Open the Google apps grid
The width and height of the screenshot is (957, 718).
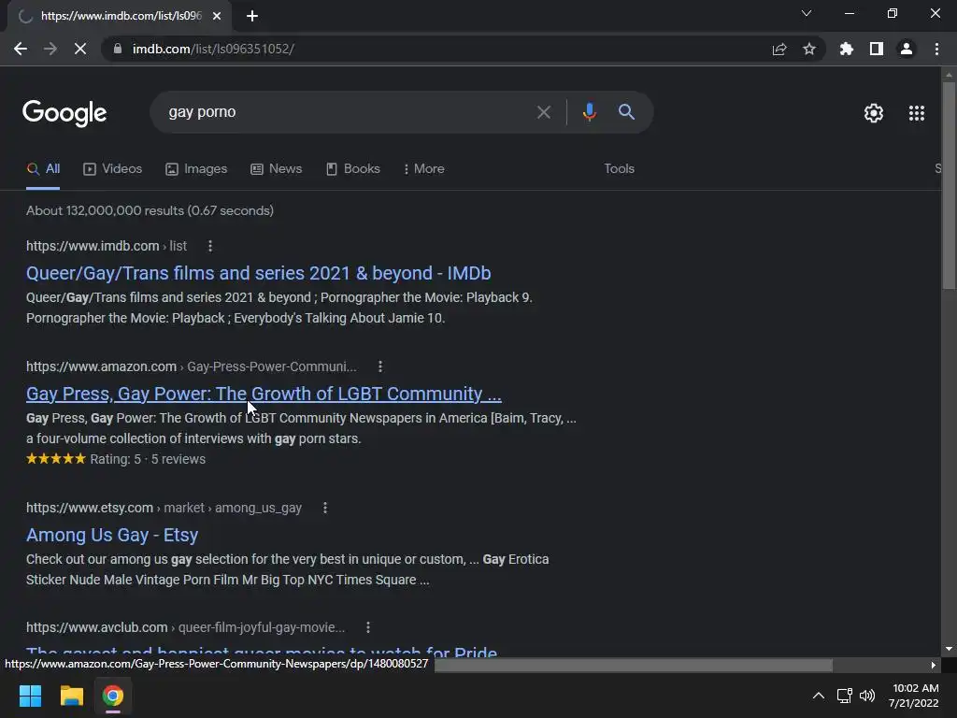916,113
